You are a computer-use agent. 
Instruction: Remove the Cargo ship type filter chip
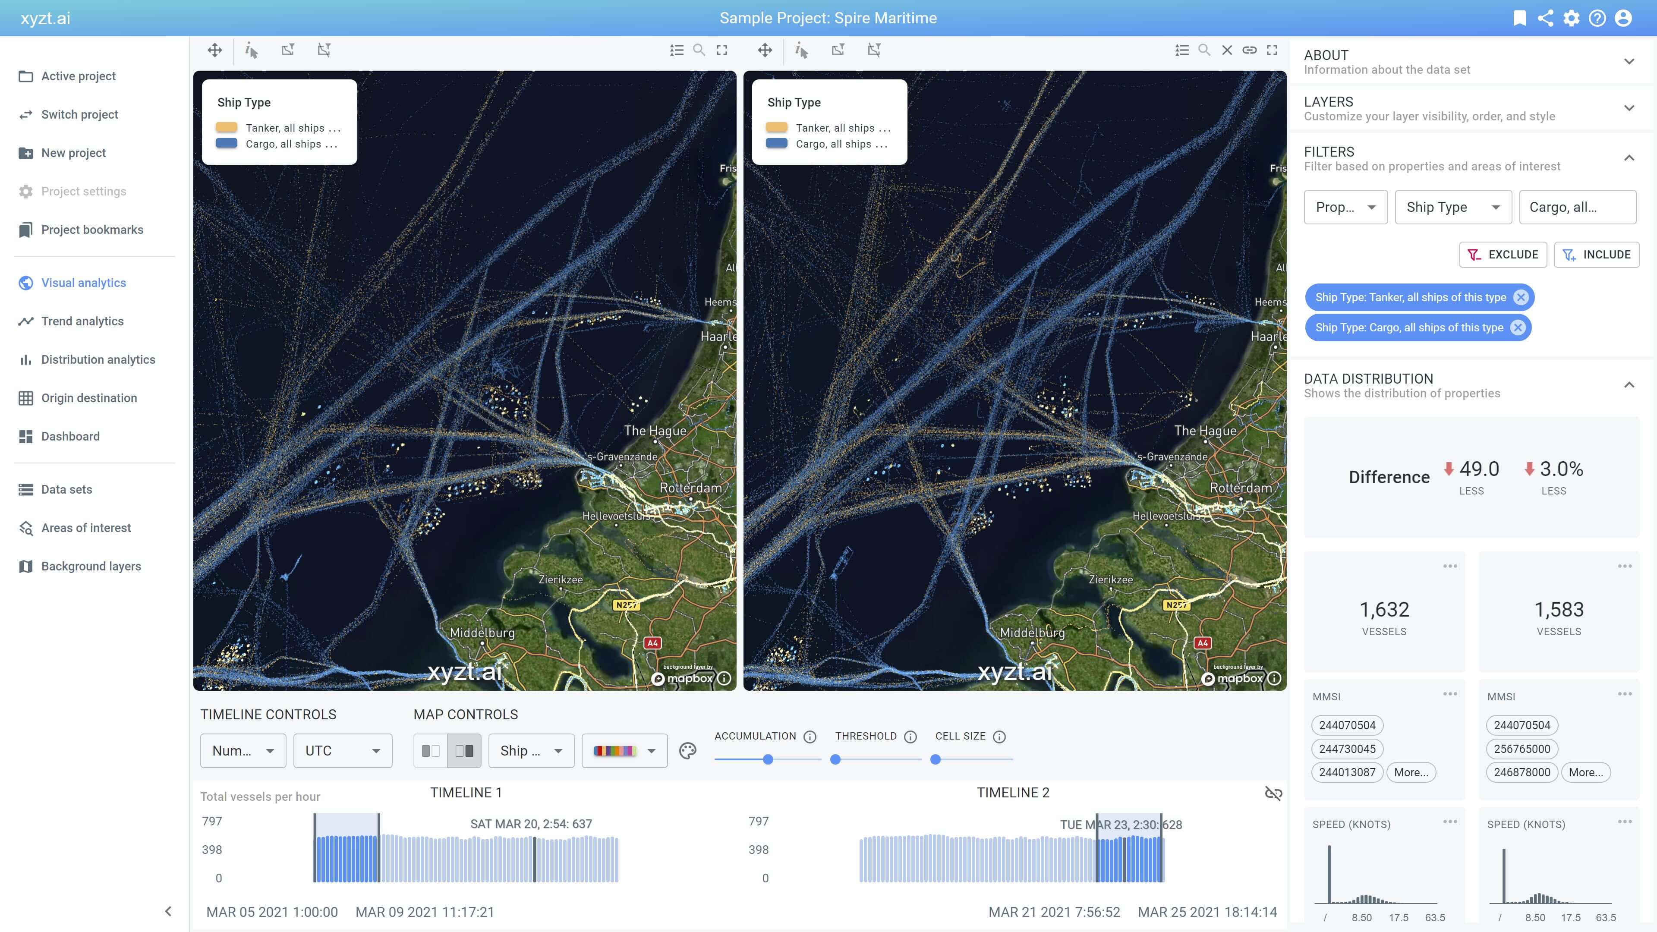point(1518,327)
